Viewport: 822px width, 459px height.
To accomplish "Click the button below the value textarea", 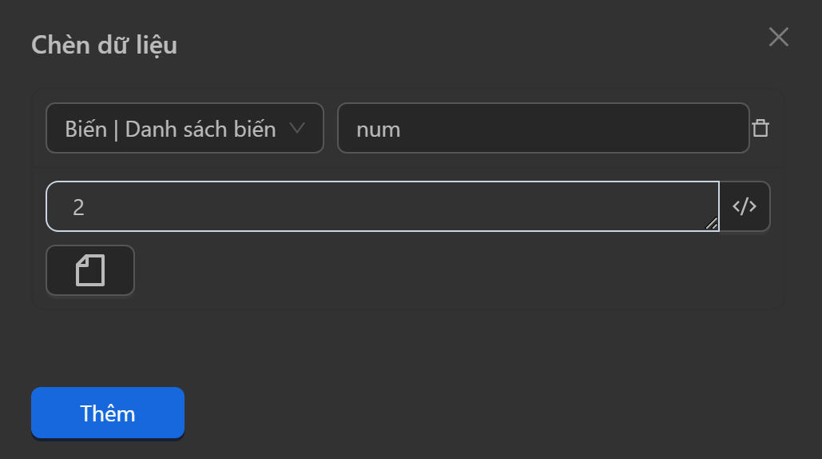I will point(90,270).
